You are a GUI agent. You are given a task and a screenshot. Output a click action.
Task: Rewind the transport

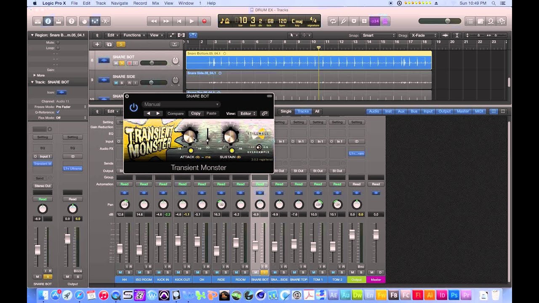tap(154, 21)
